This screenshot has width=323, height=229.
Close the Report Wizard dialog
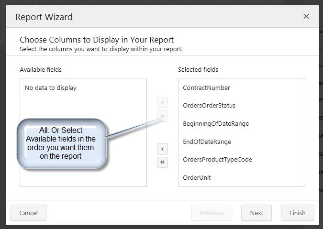306,17
